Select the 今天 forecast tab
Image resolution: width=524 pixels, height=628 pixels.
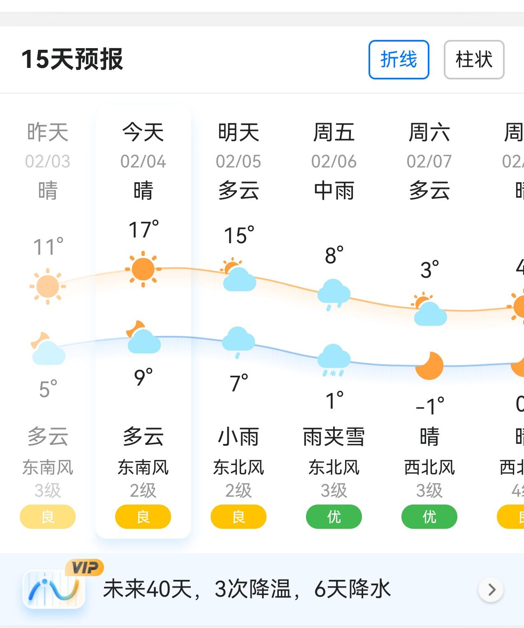tap(143, 133)
